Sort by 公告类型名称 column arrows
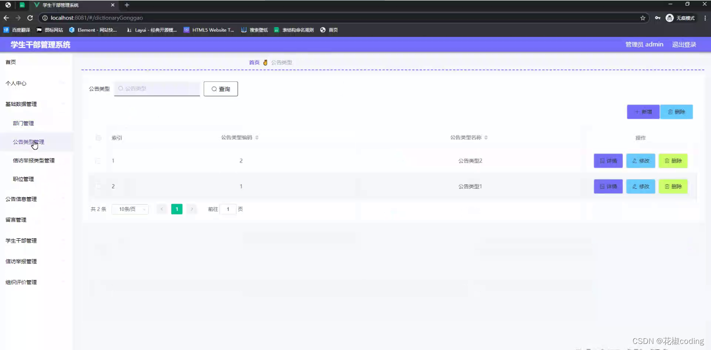Image resolution: width=711 pixels, height=350 pixels. (486, 138)
